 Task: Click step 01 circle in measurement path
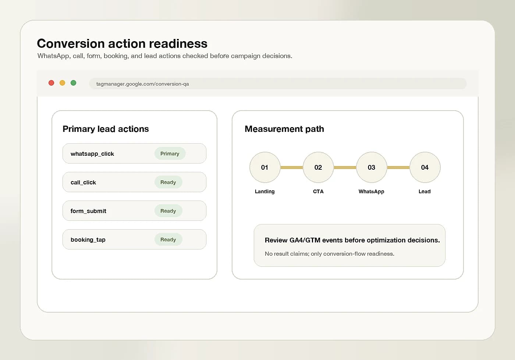pos(265,168)
